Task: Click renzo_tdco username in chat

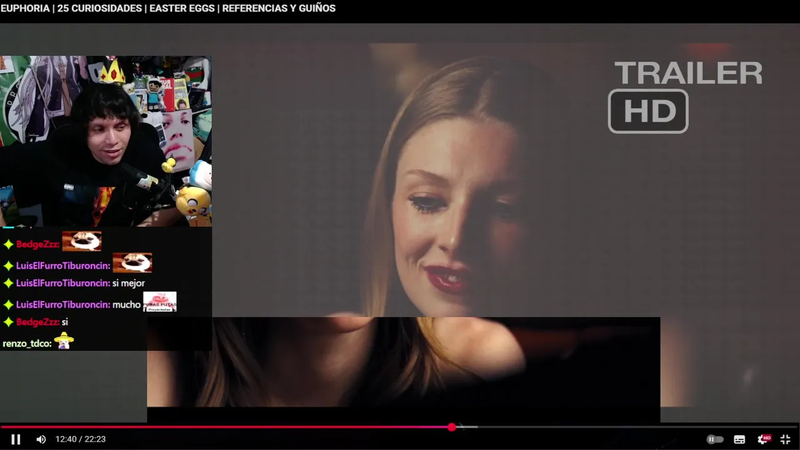Action: click(26, 344)
